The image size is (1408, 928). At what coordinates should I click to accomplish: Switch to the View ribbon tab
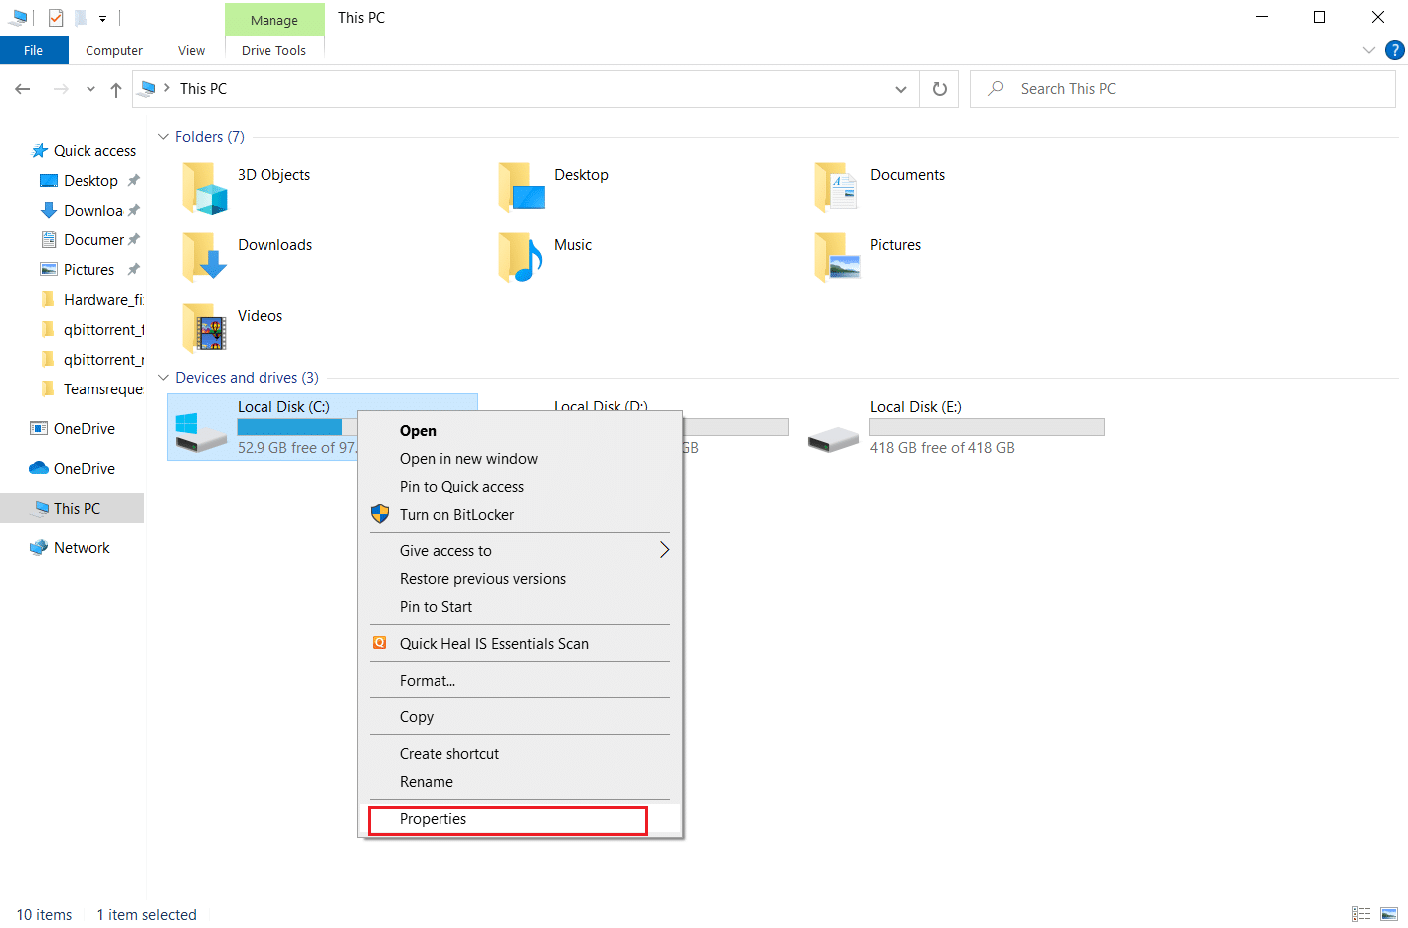pos(191,50)
